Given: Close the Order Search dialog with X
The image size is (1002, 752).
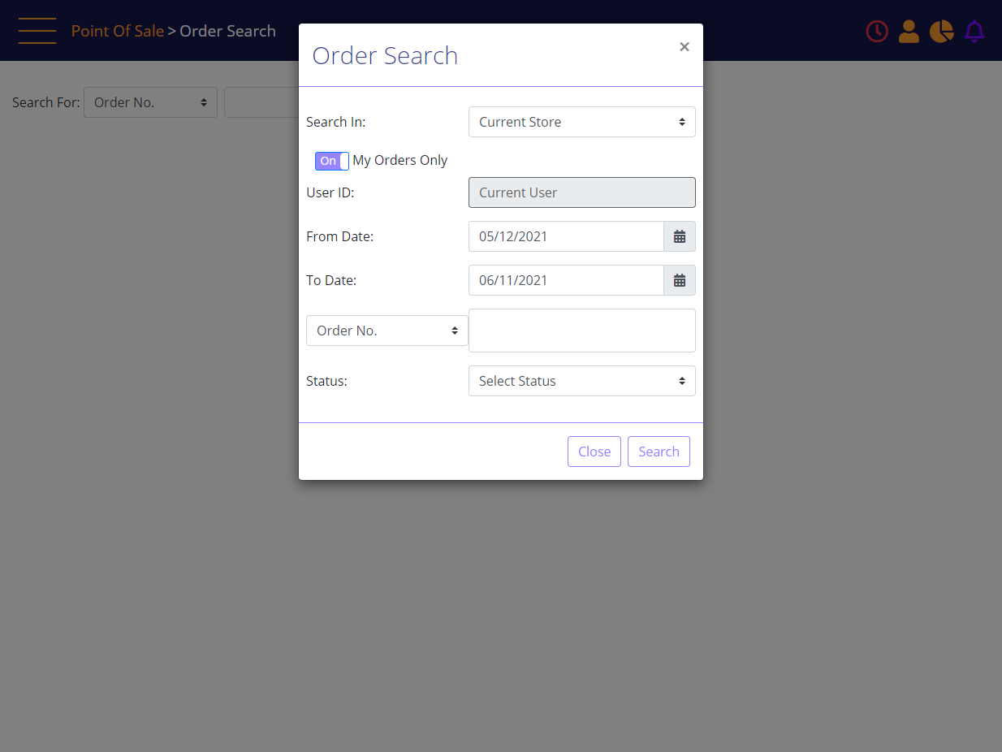Looking at the screenshot, I should 685,47.
